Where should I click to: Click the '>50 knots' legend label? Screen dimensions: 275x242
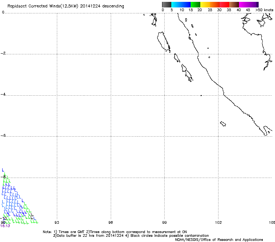tap(264, 10)
